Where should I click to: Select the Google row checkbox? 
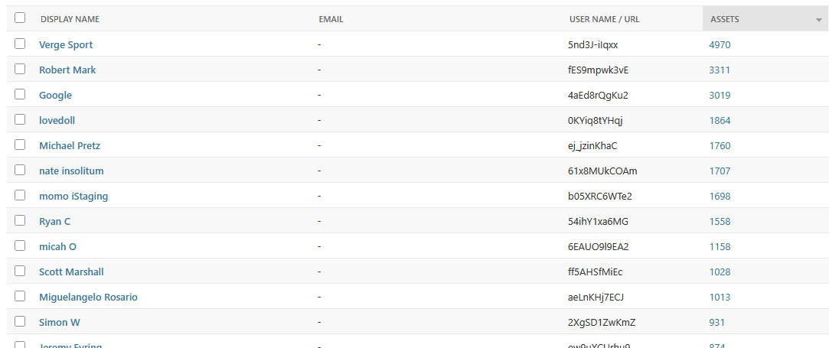point(20,95)
